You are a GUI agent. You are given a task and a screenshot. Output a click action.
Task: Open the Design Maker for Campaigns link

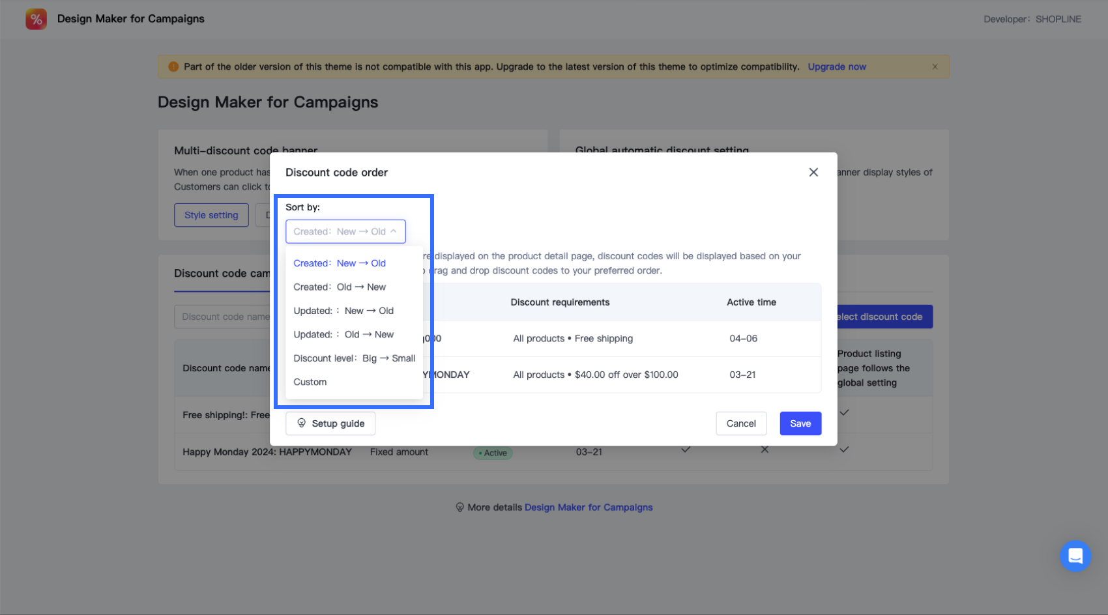click(x=589, y=508)
